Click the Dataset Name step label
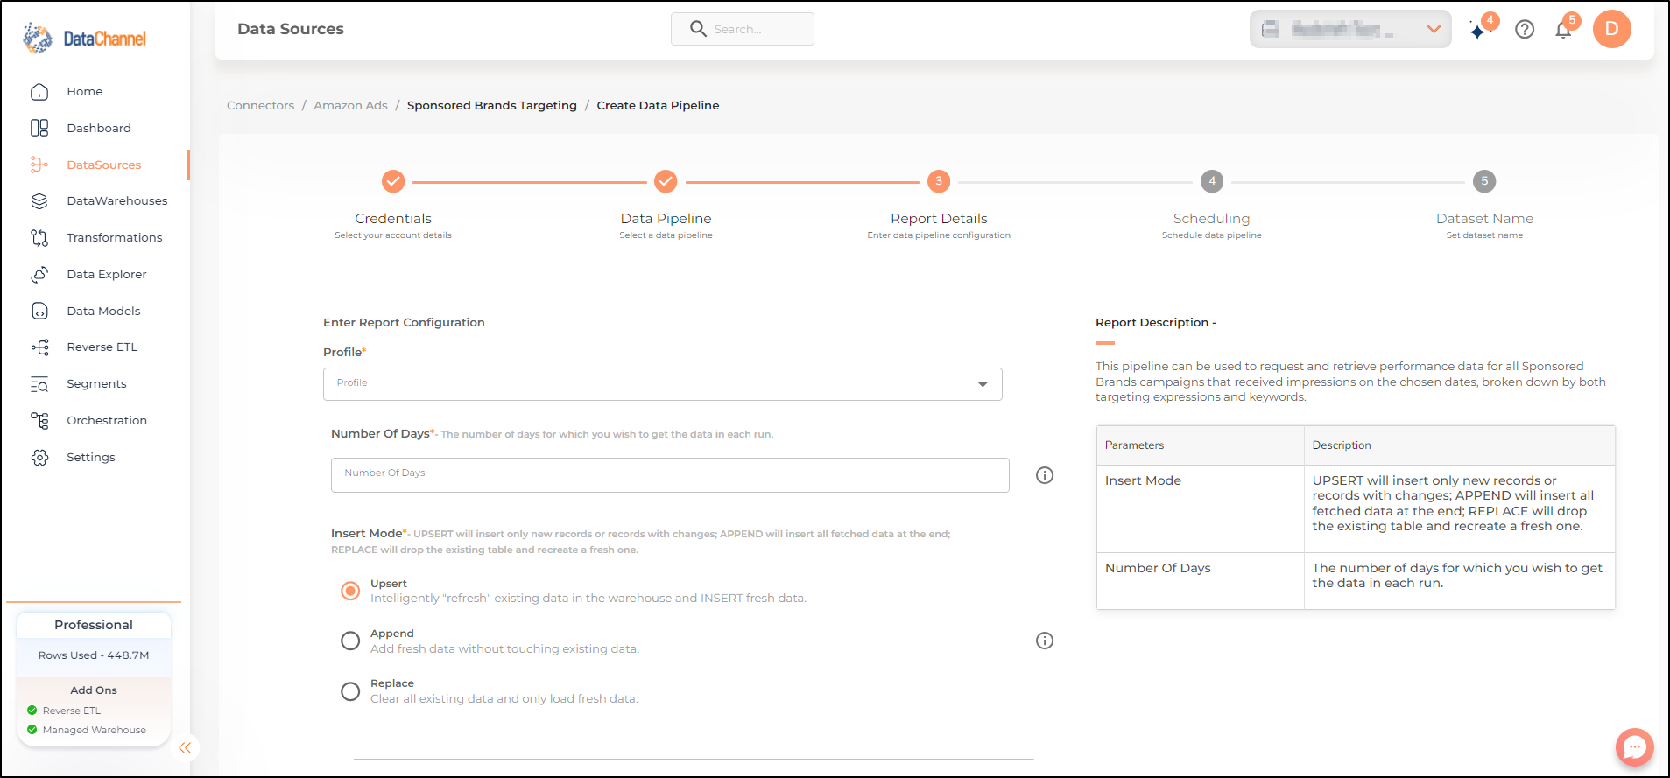Viewport: 1670px width, 778px height. click(x=1484, y=219)
